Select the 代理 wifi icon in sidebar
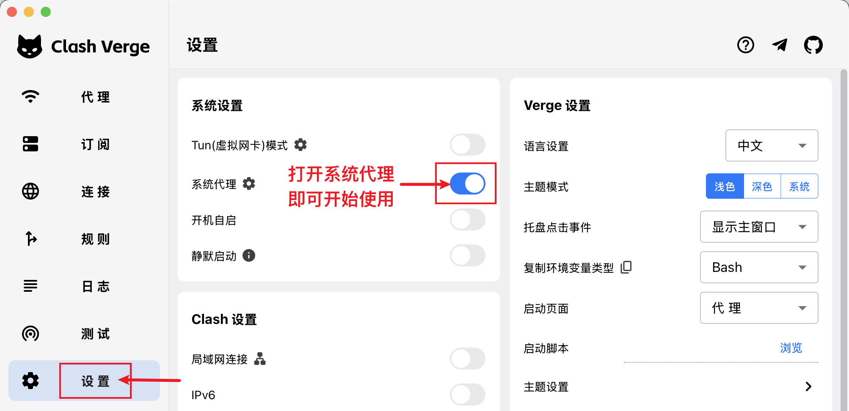 click(x=30, y=97)
